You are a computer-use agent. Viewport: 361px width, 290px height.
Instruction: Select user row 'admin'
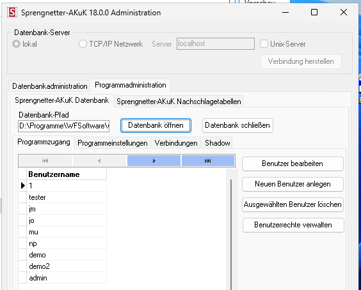click(67, 278)
